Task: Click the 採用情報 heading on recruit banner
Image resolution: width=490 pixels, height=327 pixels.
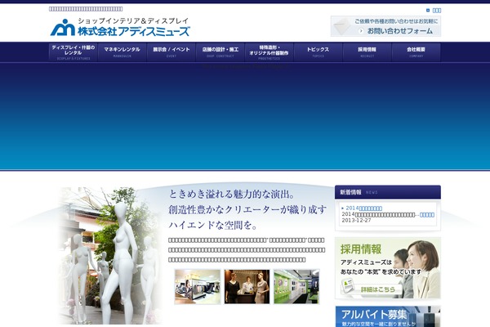Action: click(361, 249)
